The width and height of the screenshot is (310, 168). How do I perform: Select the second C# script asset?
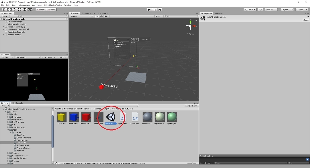pos(135,118)
